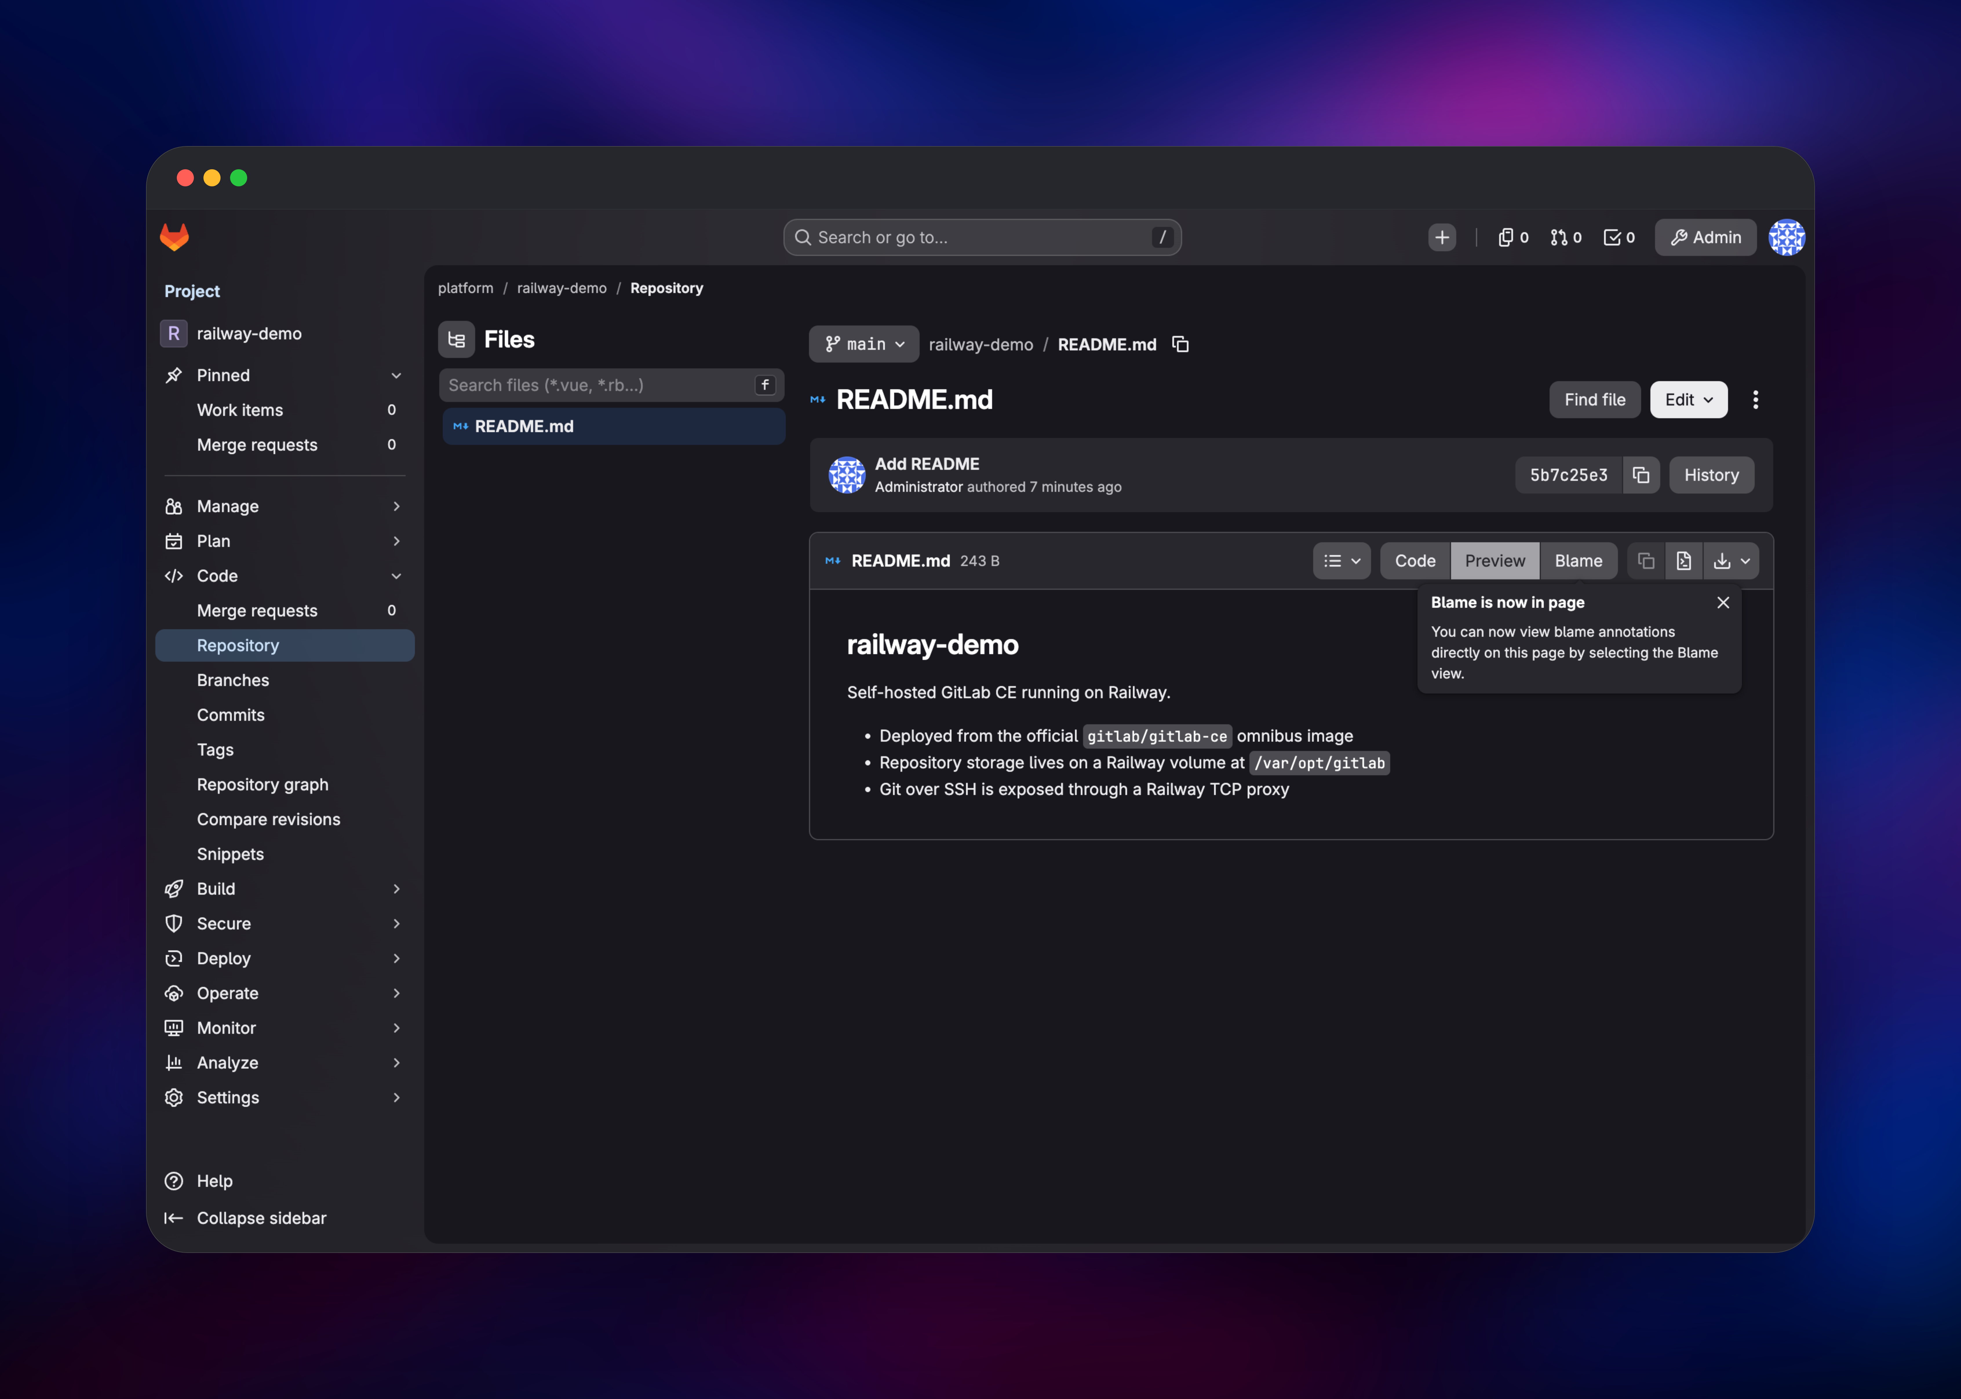Image resolution: width=1961 pixels, height=1399 pixels.
Task: Click the Plan calendar icon
Action: pos(174,541)
